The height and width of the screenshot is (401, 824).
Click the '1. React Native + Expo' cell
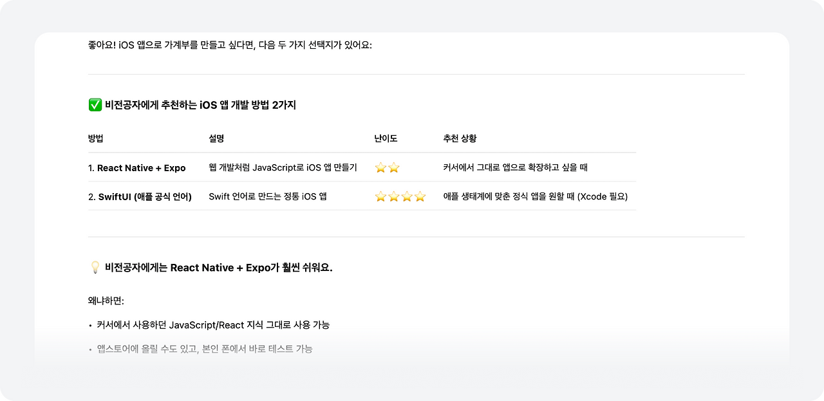136,168
